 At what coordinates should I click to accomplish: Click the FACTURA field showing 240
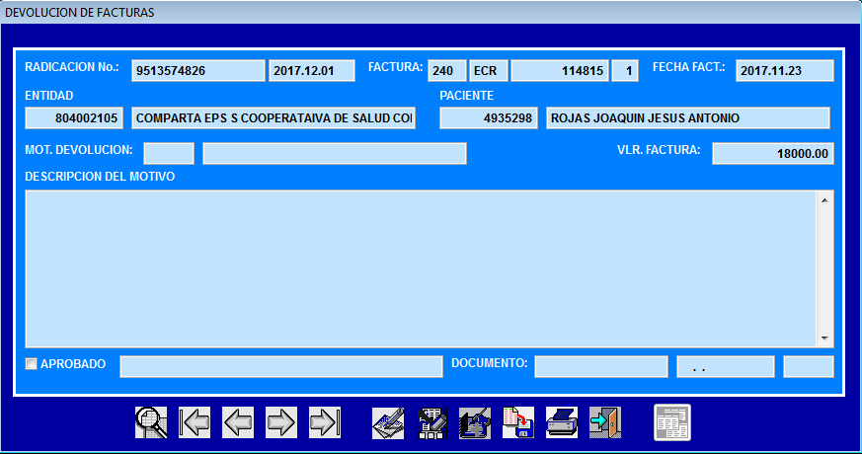[x=447, y=71]
